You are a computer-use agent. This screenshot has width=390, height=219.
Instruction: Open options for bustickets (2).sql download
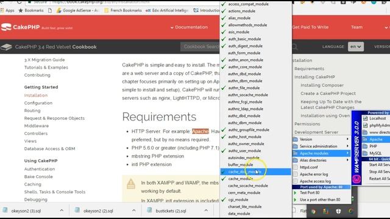point(206,210)
